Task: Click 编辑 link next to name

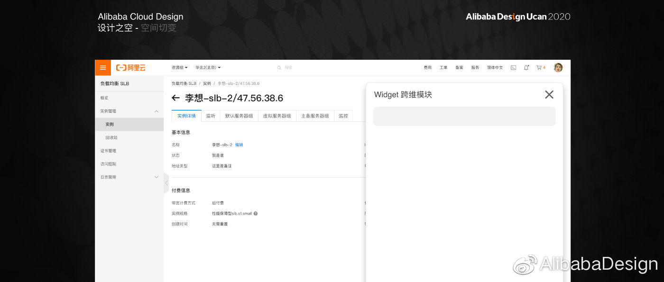Action: pos(239,145)
